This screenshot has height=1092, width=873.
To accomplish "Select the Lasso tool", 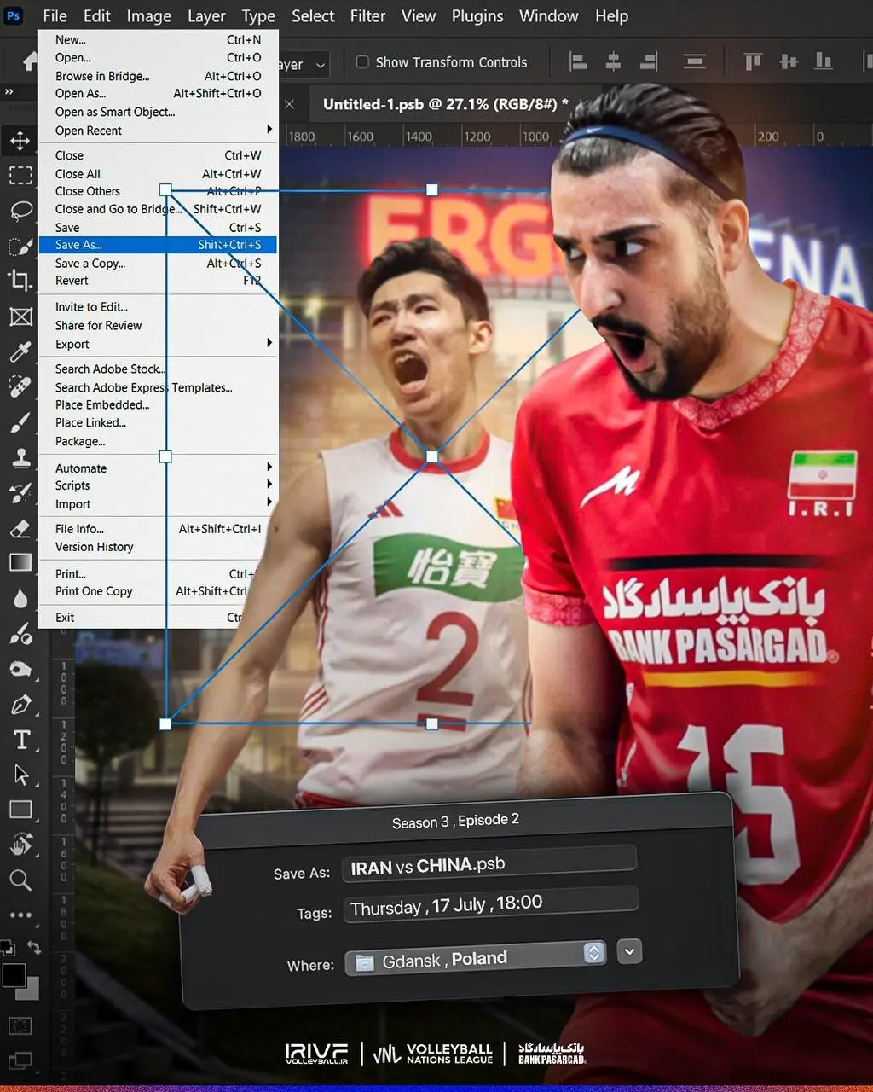I will [20, 211].
